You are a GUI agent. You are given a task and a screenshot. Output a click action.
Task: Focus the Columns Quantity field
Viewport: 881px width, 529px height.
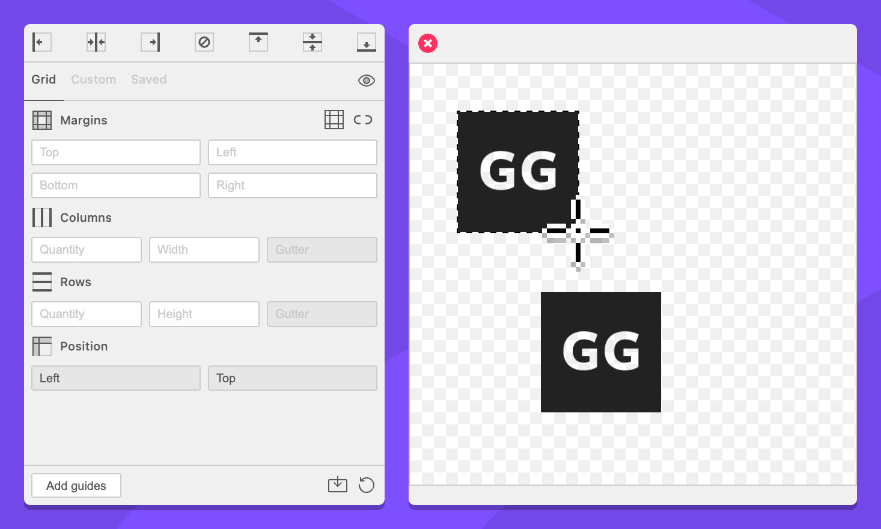click(87, 250)
